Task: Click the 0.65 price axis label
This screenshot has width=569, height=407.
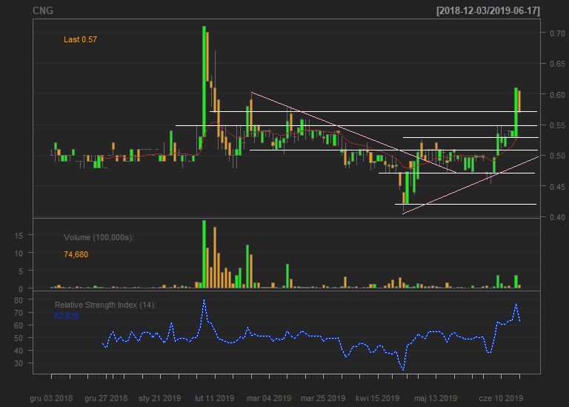Action: [x=557, y=64]
